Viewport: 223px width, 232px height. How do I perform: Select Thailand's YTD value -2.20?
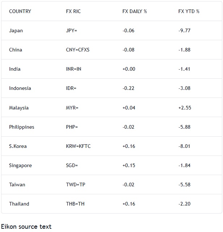[x=184, y=204]
